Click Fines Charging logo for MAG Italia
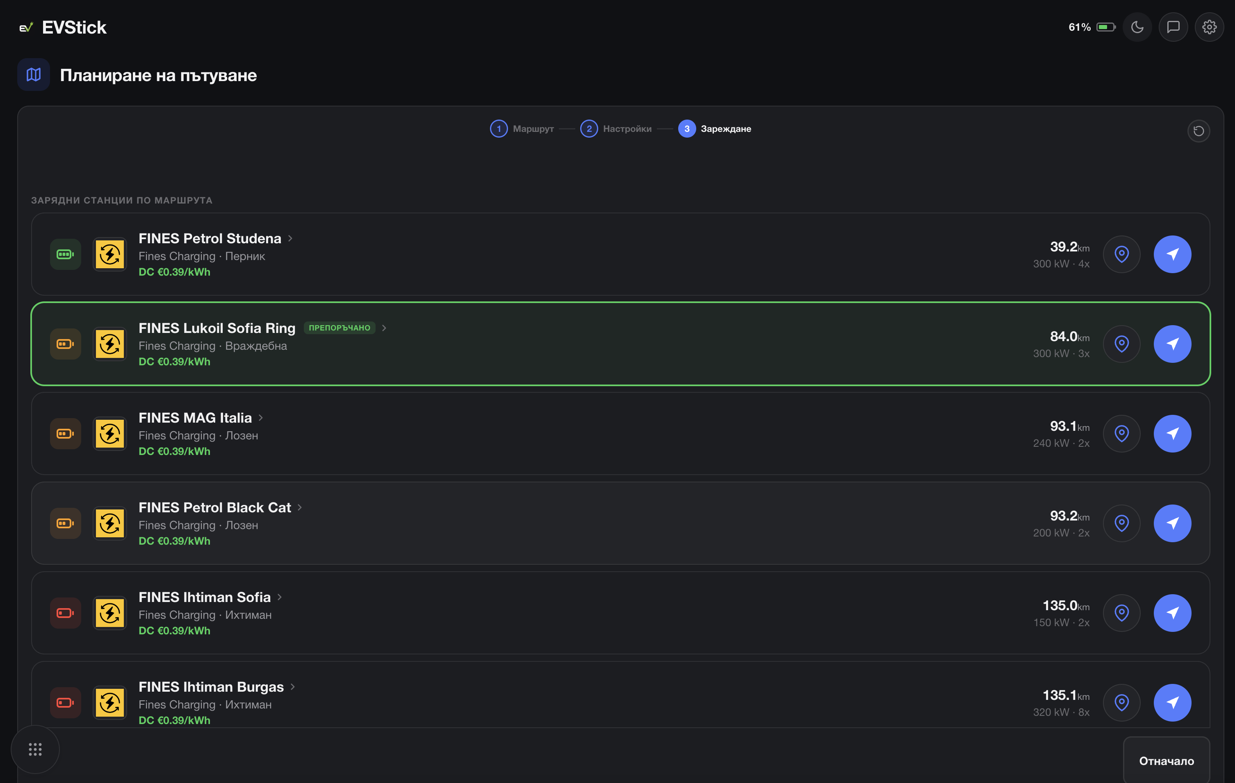 (x=110, y=434)
